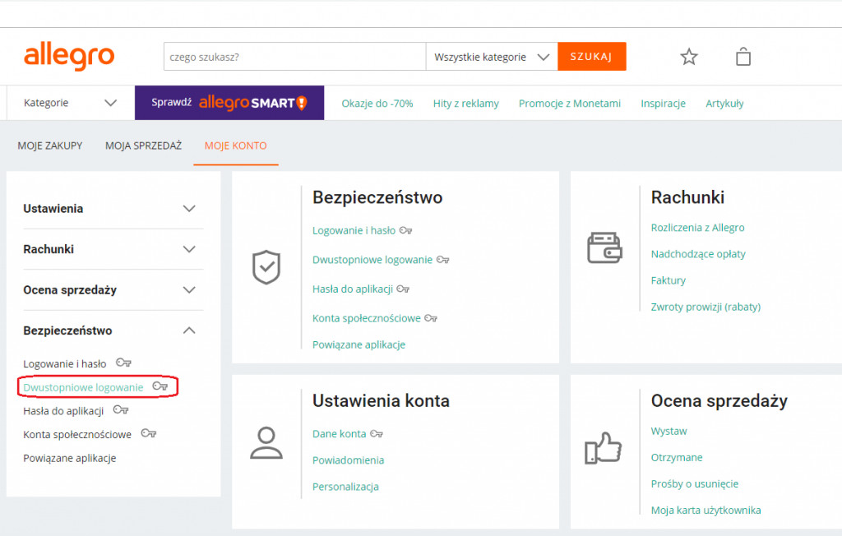
Task: Open Promocje z Monetami menu link
Action: (570, 103)
